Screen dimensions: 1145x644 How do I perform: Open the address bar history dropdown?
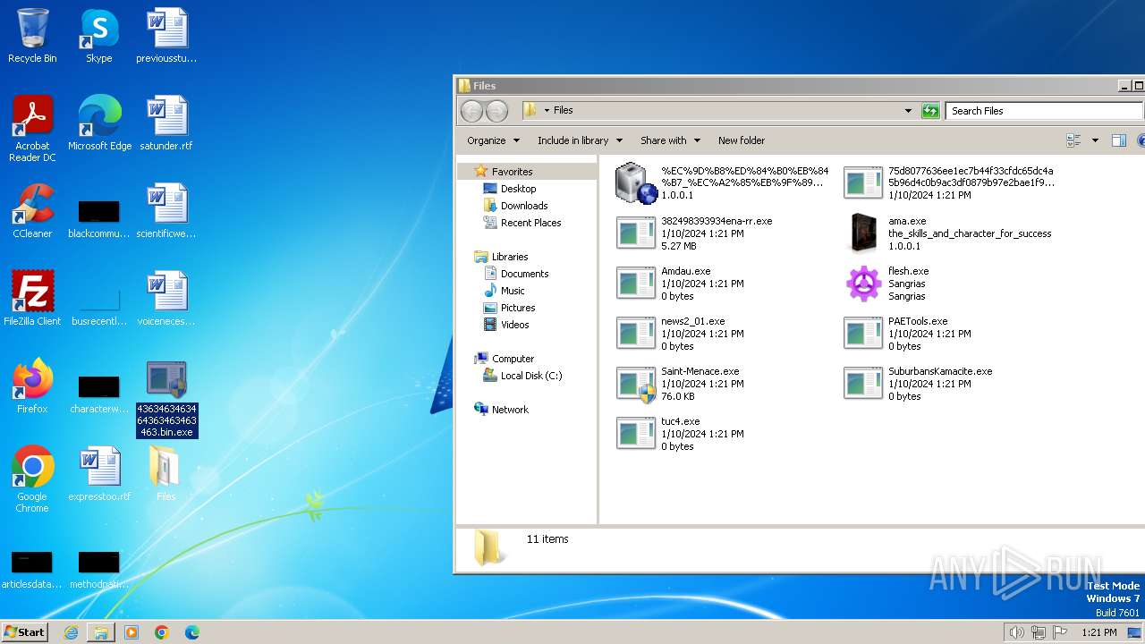908,111
